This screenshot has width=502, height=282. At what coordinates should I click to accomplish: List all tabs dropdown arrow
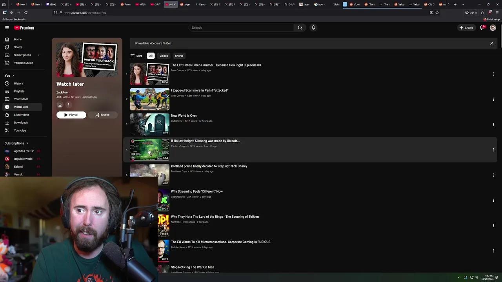pyautogui.click(x=463, y=4)
